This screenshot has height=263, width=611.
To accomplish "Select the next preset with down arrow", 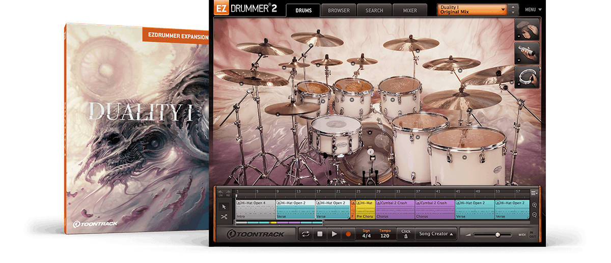I will pos(514,13).
